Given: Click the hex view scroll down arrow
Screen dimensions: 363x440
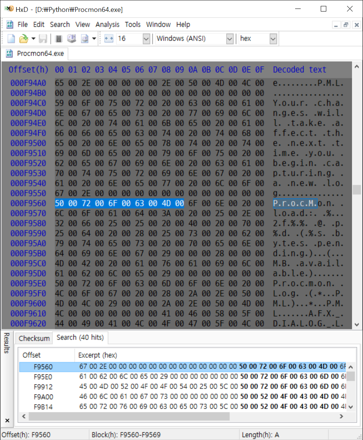Looking at the screenshot, I should (357, 325).
